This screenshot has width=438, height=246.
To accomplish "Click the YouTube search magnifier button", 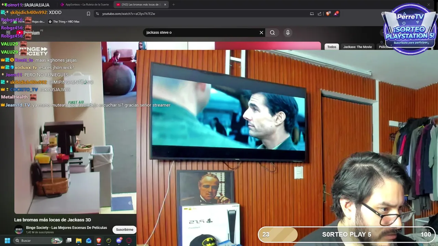I will (272, 32).
